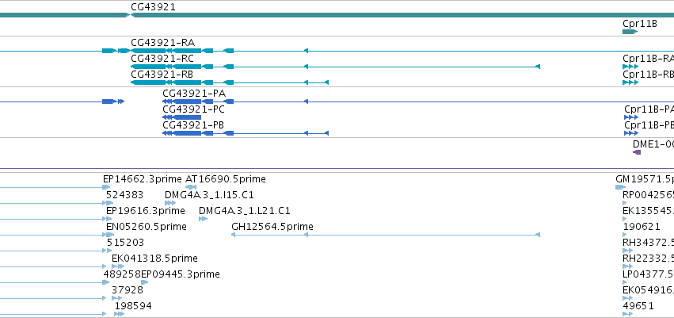Select the GM19571 EST marker

pyautogui.click(x=620, y=187)
